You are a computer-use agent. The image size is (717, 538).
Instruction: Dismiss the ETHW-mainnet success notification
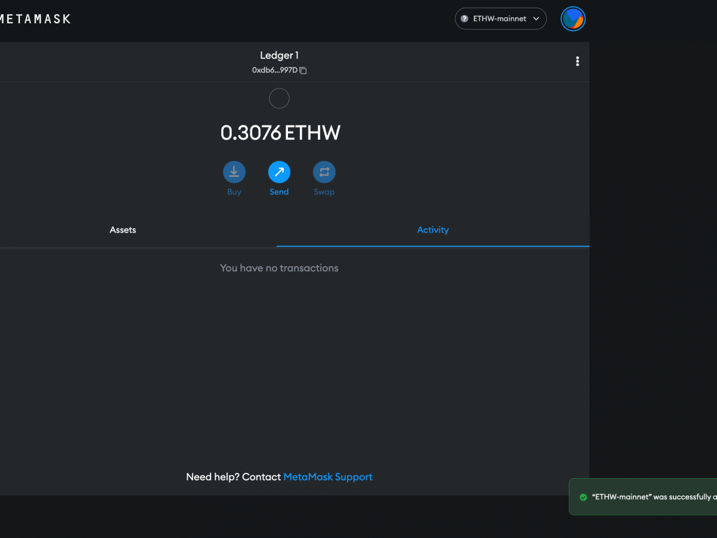[651, 497]
